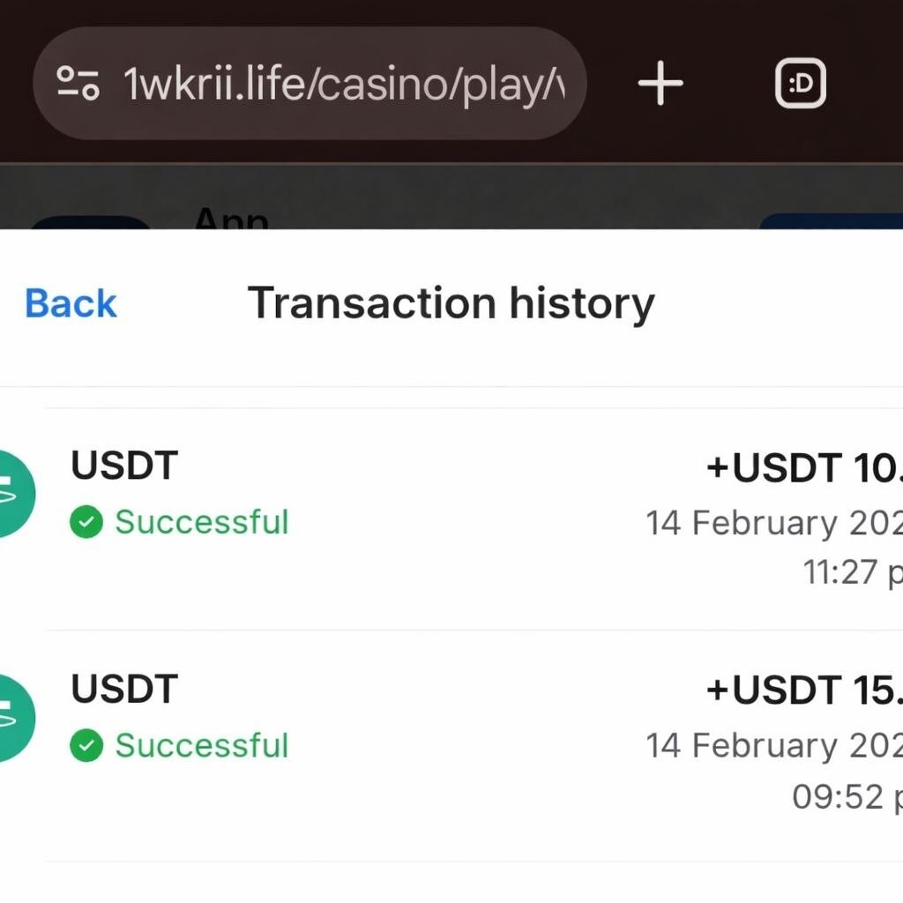Click green checkmark on 11:27 transaction
The image size is (903, 903).
coord(86,523)
